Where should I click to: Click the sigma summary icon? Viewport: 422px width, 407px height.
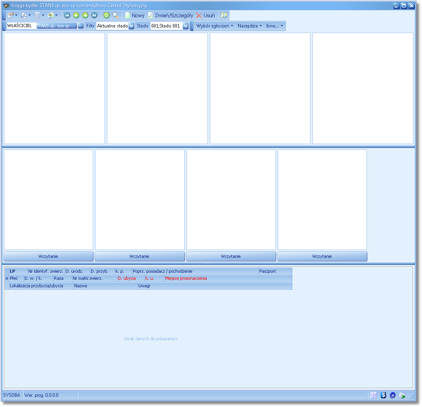pos(37,15)
